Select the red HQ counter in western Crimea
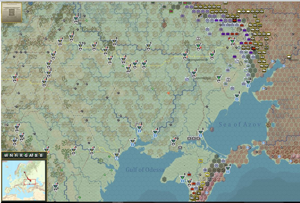300x203 pixels. (189, 174)
